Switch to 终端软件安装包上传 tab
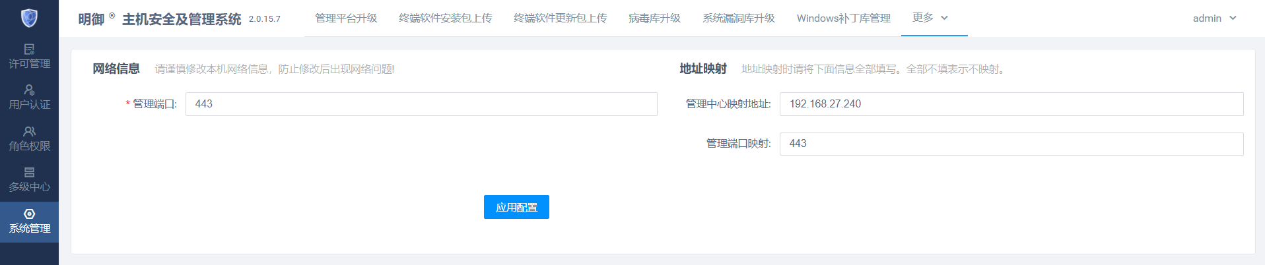 (x=446, y=18)
